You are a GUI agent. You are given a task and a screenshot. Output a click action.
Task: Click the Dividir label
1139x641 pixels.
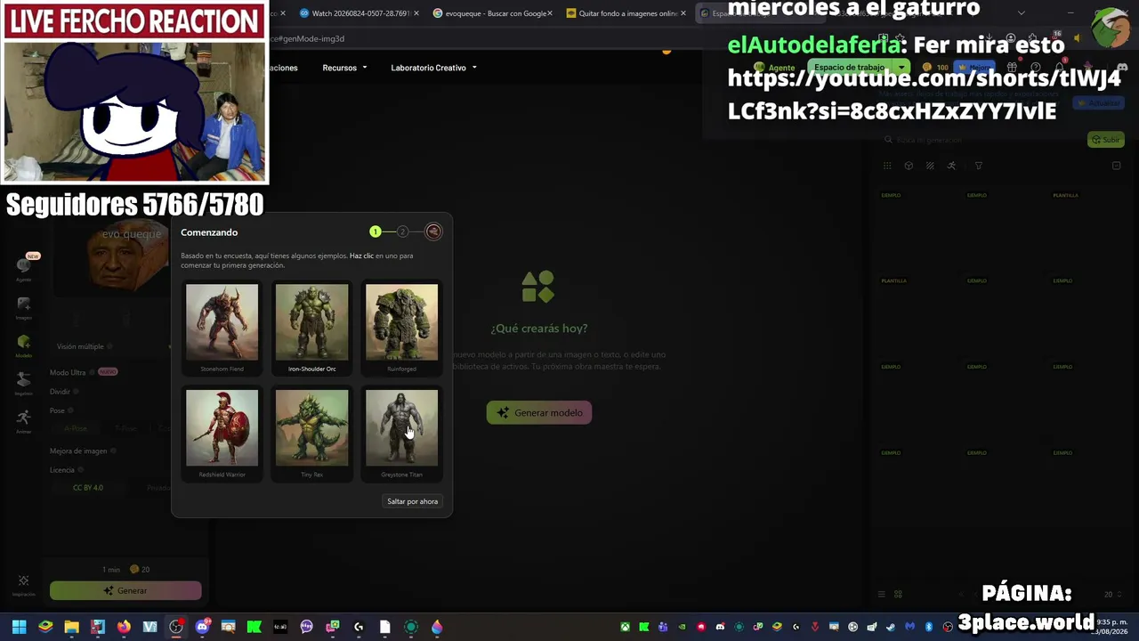point(60,392)
